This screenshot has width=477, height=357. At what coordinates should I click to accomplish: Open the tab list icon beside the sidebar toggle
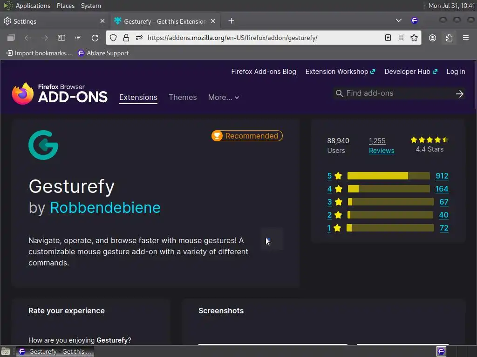click(x=78, y=38)
